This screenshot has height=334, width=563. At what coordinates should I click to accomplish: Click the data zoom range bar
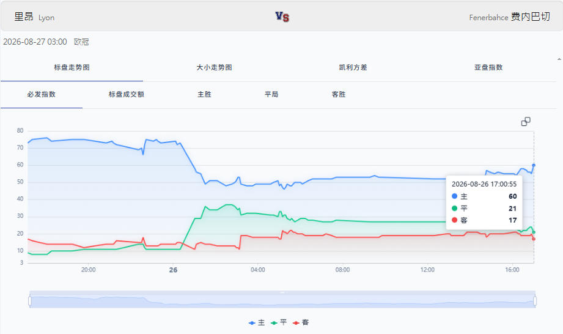[x=282, y=299]
